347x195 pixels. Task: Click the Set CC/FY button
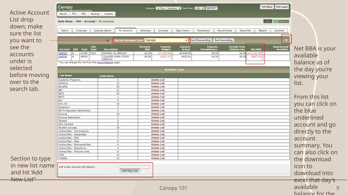(211, 8)
